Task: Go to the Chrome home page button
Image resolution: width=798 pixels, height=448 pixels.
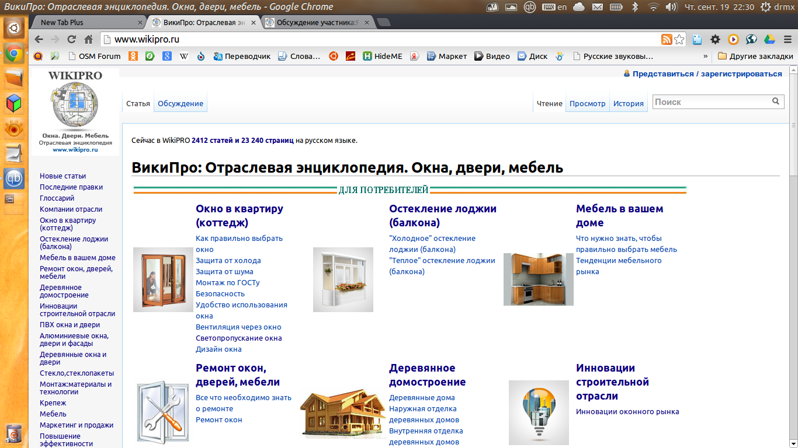Action: point(89,40)
